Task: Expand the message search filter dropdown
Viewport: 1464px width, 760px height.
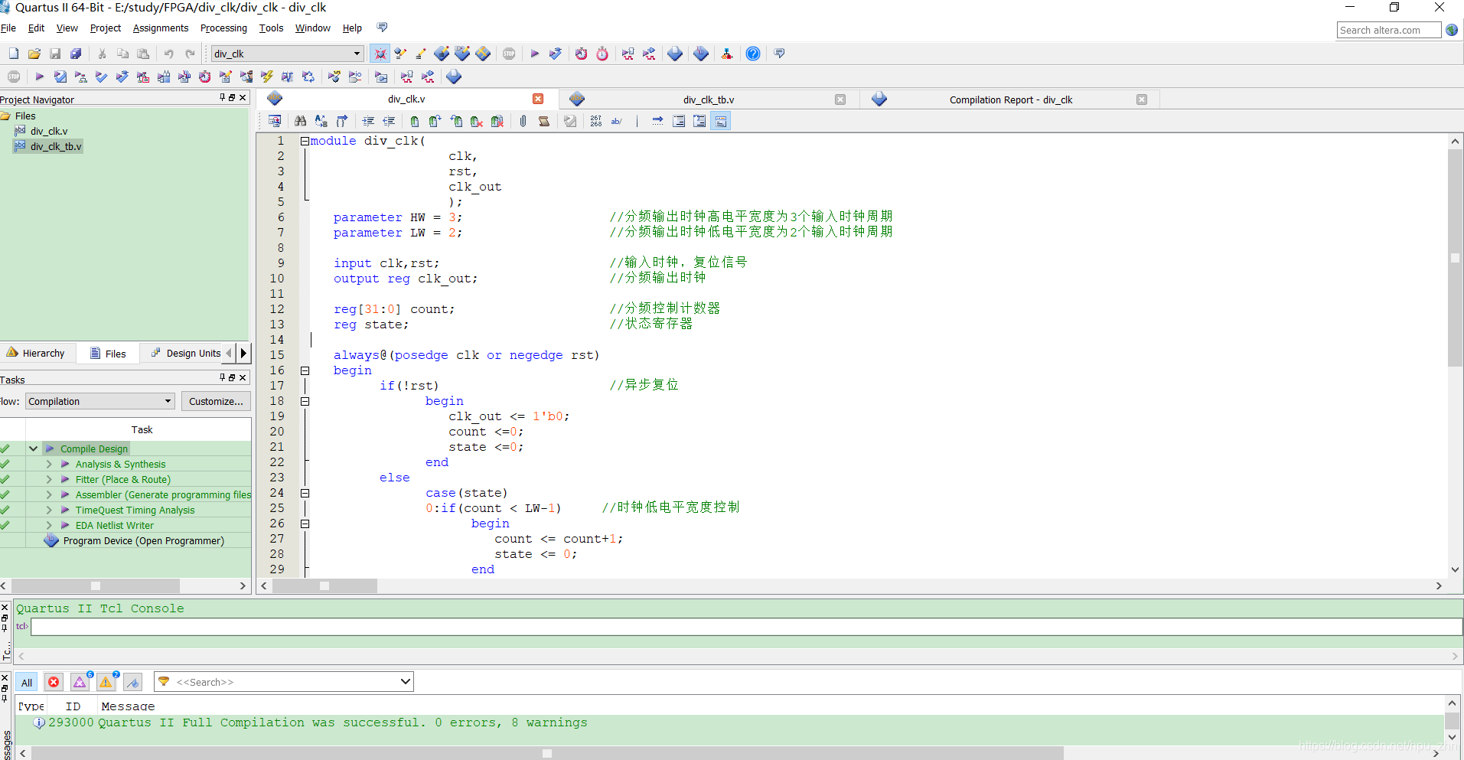Action: pos(406,682)
